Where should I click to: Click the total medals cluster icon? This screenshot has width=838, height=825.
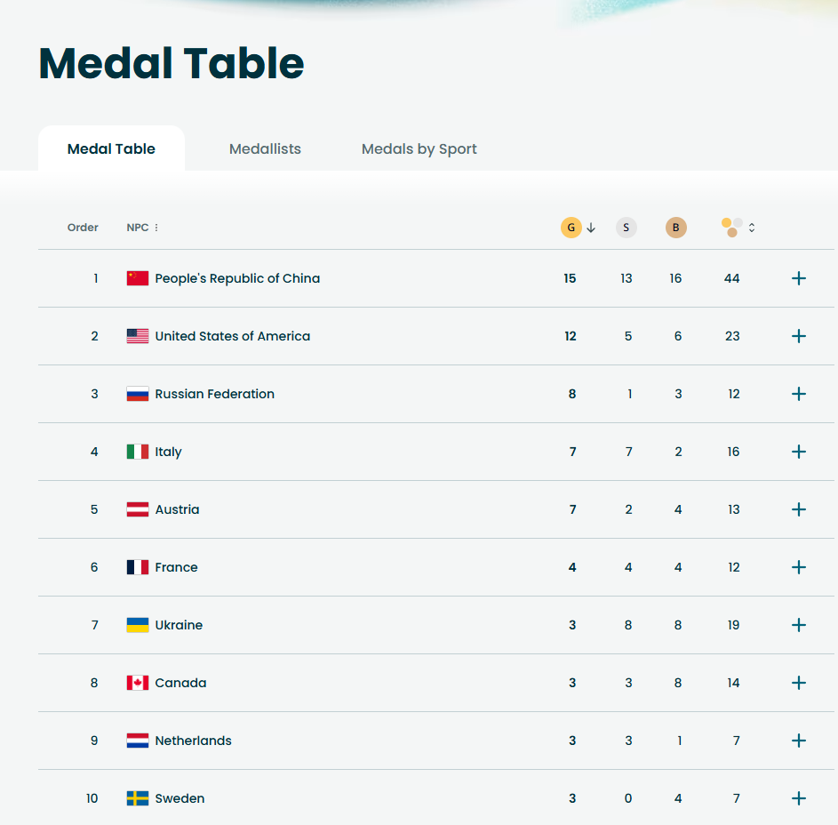pos(730,227)
